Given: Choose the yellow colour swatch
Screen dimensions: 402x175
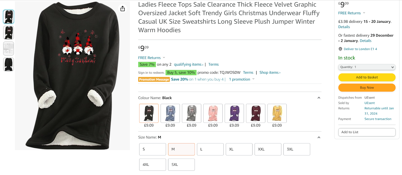Looking at the screenshot, I should tap(277, 113).
